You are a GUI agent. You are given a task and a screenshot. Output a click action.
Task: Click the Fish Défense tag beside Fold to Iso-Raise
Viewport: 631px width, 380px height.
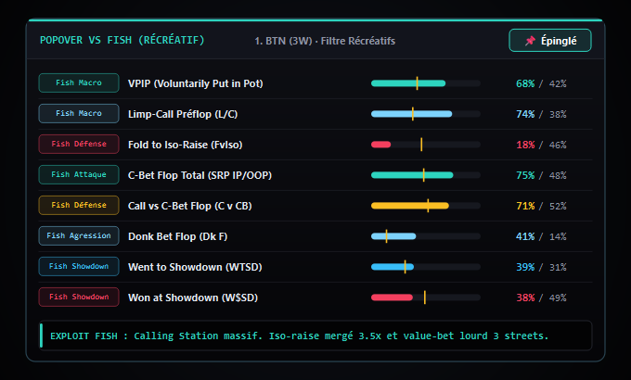tap(79, 144)
